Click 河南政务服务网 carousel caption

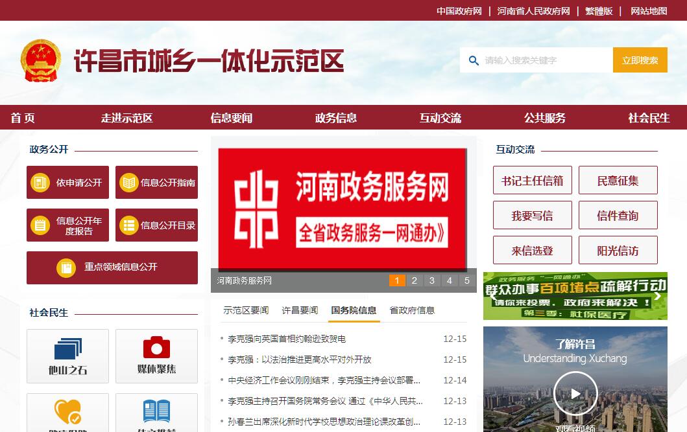click(244, 280)
